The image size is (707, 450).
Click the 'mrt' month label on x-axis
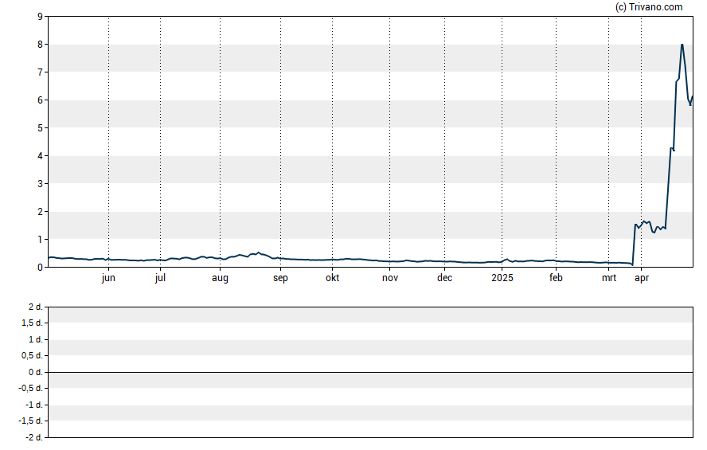[x=609, y=278]
